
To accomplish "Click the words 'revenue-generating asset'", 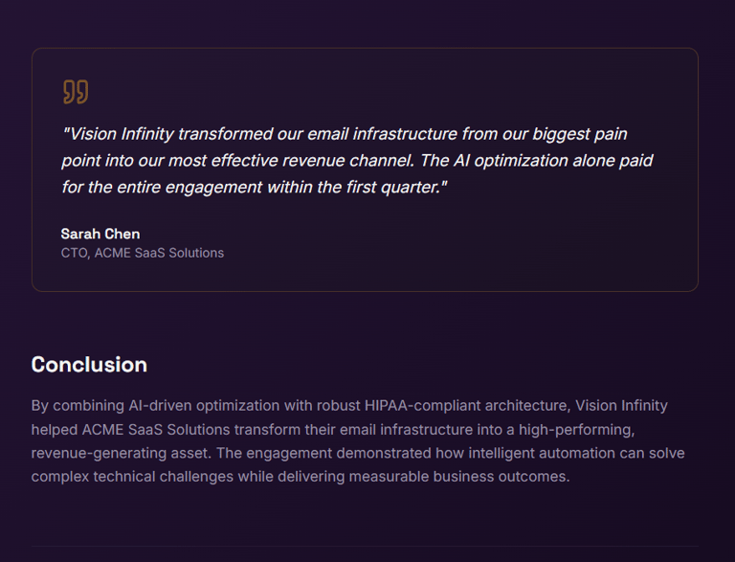I will point(122,453).
